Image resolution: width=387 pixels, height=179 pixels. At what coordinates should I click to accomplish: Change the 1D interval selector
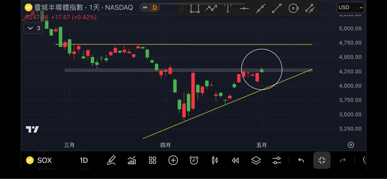pyautogui.click(x=84, y=160)
